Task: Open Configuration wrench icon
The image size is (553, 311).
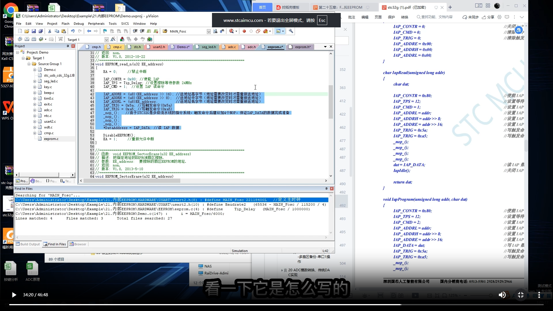Action: (x=291, y=31)
